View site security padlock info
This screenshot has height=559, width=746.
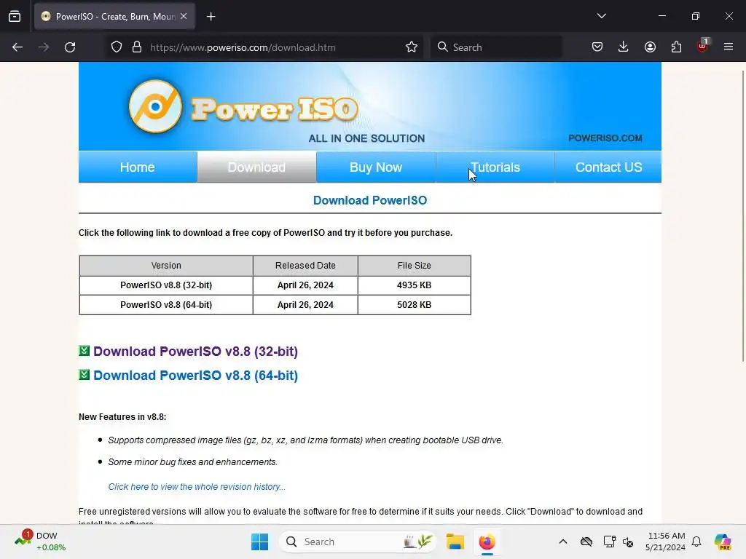coord(137,47)
